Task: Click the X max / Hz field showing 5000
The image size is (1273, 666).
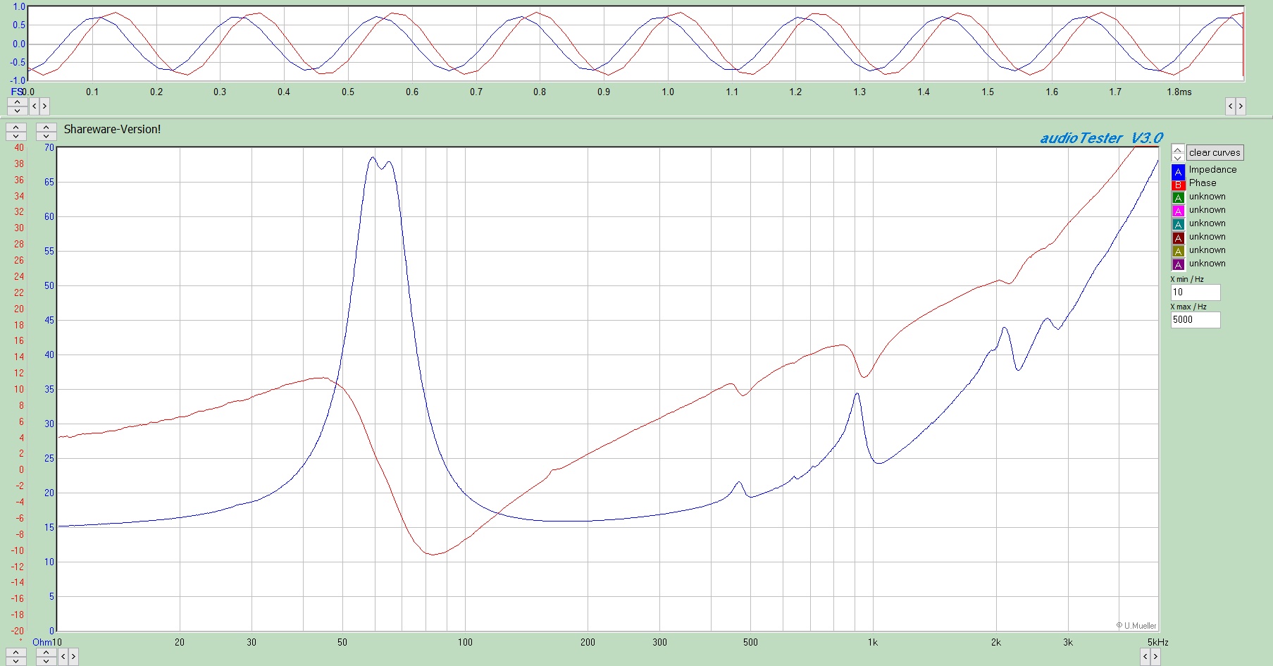Action: coord(1195,320)
